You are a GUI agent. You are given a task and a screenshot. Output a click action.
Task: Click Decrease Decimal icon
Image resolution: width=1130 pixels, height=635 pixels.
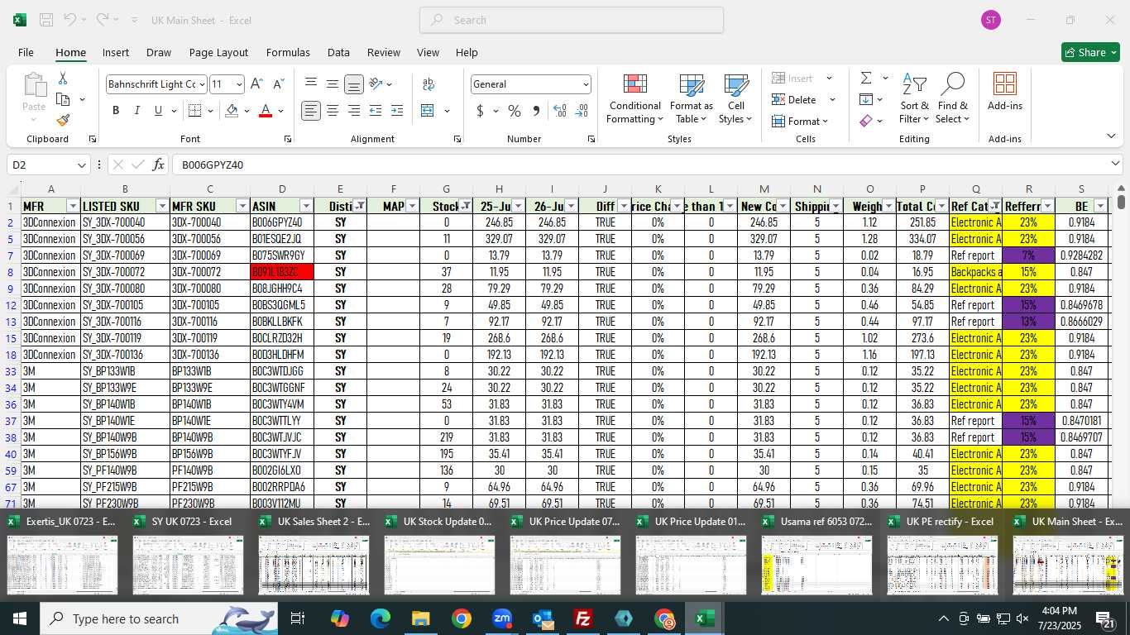click(x=582, y=110)
